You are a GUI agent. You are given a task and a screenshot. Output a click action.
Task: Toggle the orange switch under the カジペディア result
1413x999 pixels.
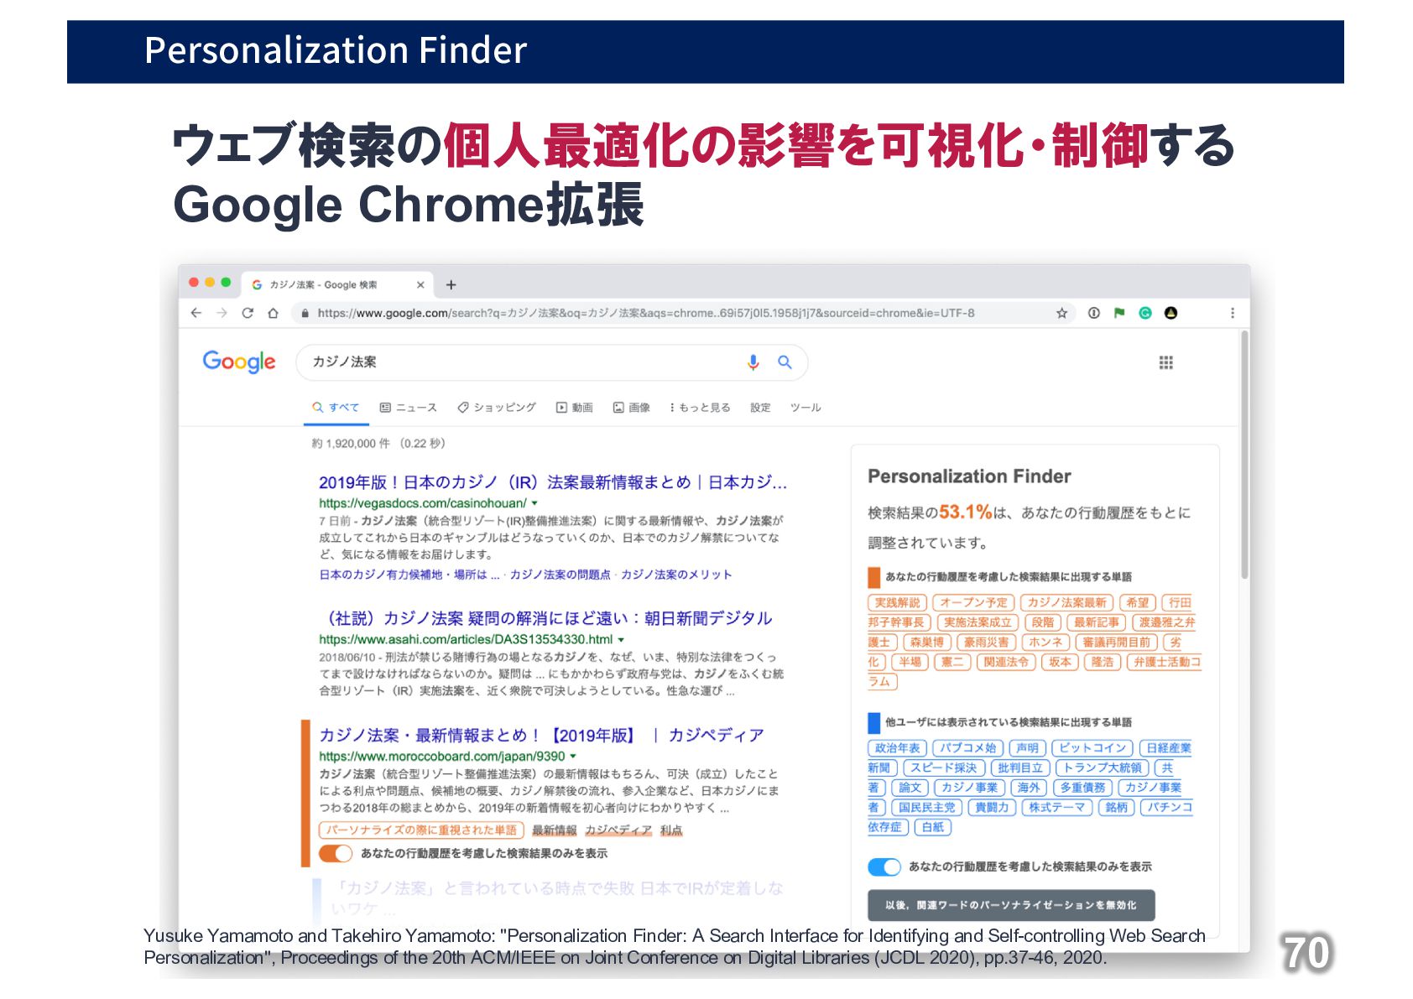(336, 854)
